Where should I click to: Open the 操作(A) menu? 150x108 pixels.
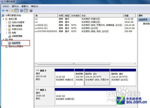click(x=15, y=6)
